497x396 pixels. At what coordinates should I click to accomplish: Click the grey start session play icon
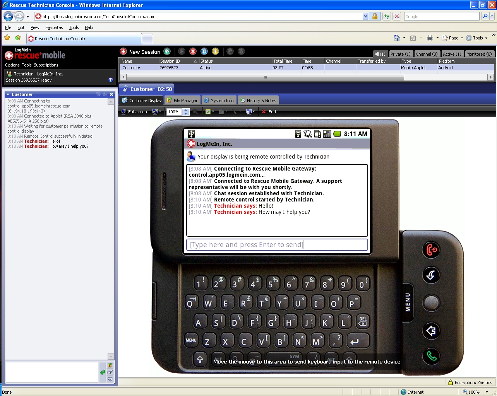pos(182,51)
